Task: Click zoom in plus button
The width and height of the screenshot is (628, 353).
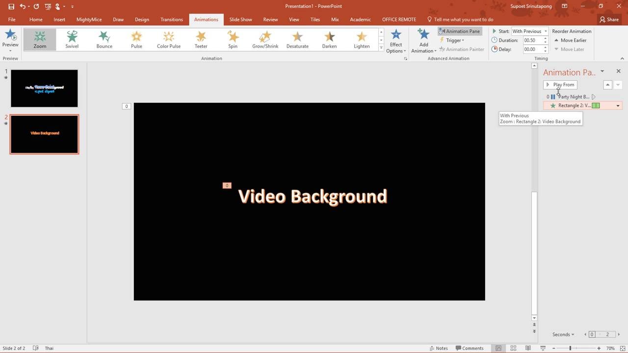Action: (x=599, y=348)
